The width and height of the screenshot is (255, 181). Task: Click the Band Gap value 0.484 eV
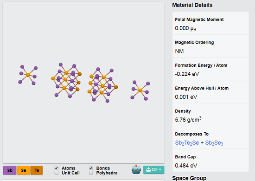pyautogui.click(x=186, y=166)
